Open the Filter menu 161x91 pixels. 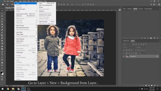[29, 1]
